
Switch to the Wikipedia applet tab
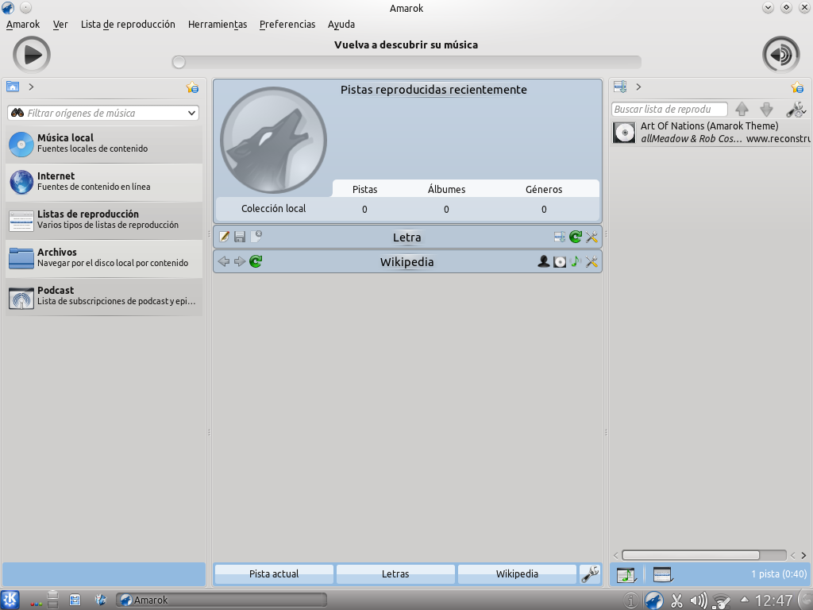(x=517, y=573)
